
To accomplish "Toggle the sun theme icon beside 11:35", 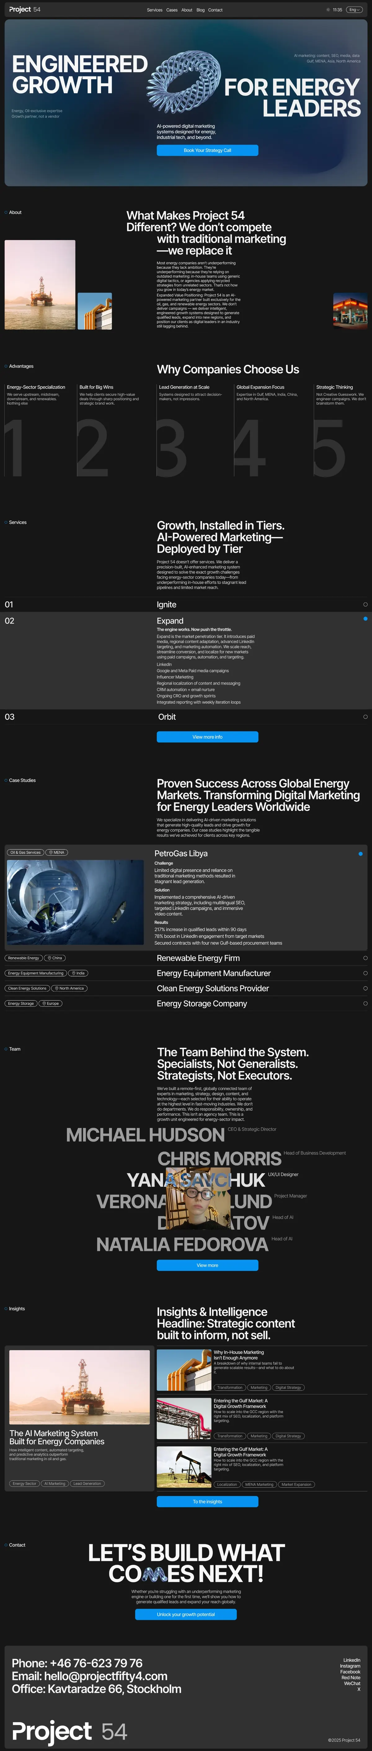I will (x=328, y=10).
